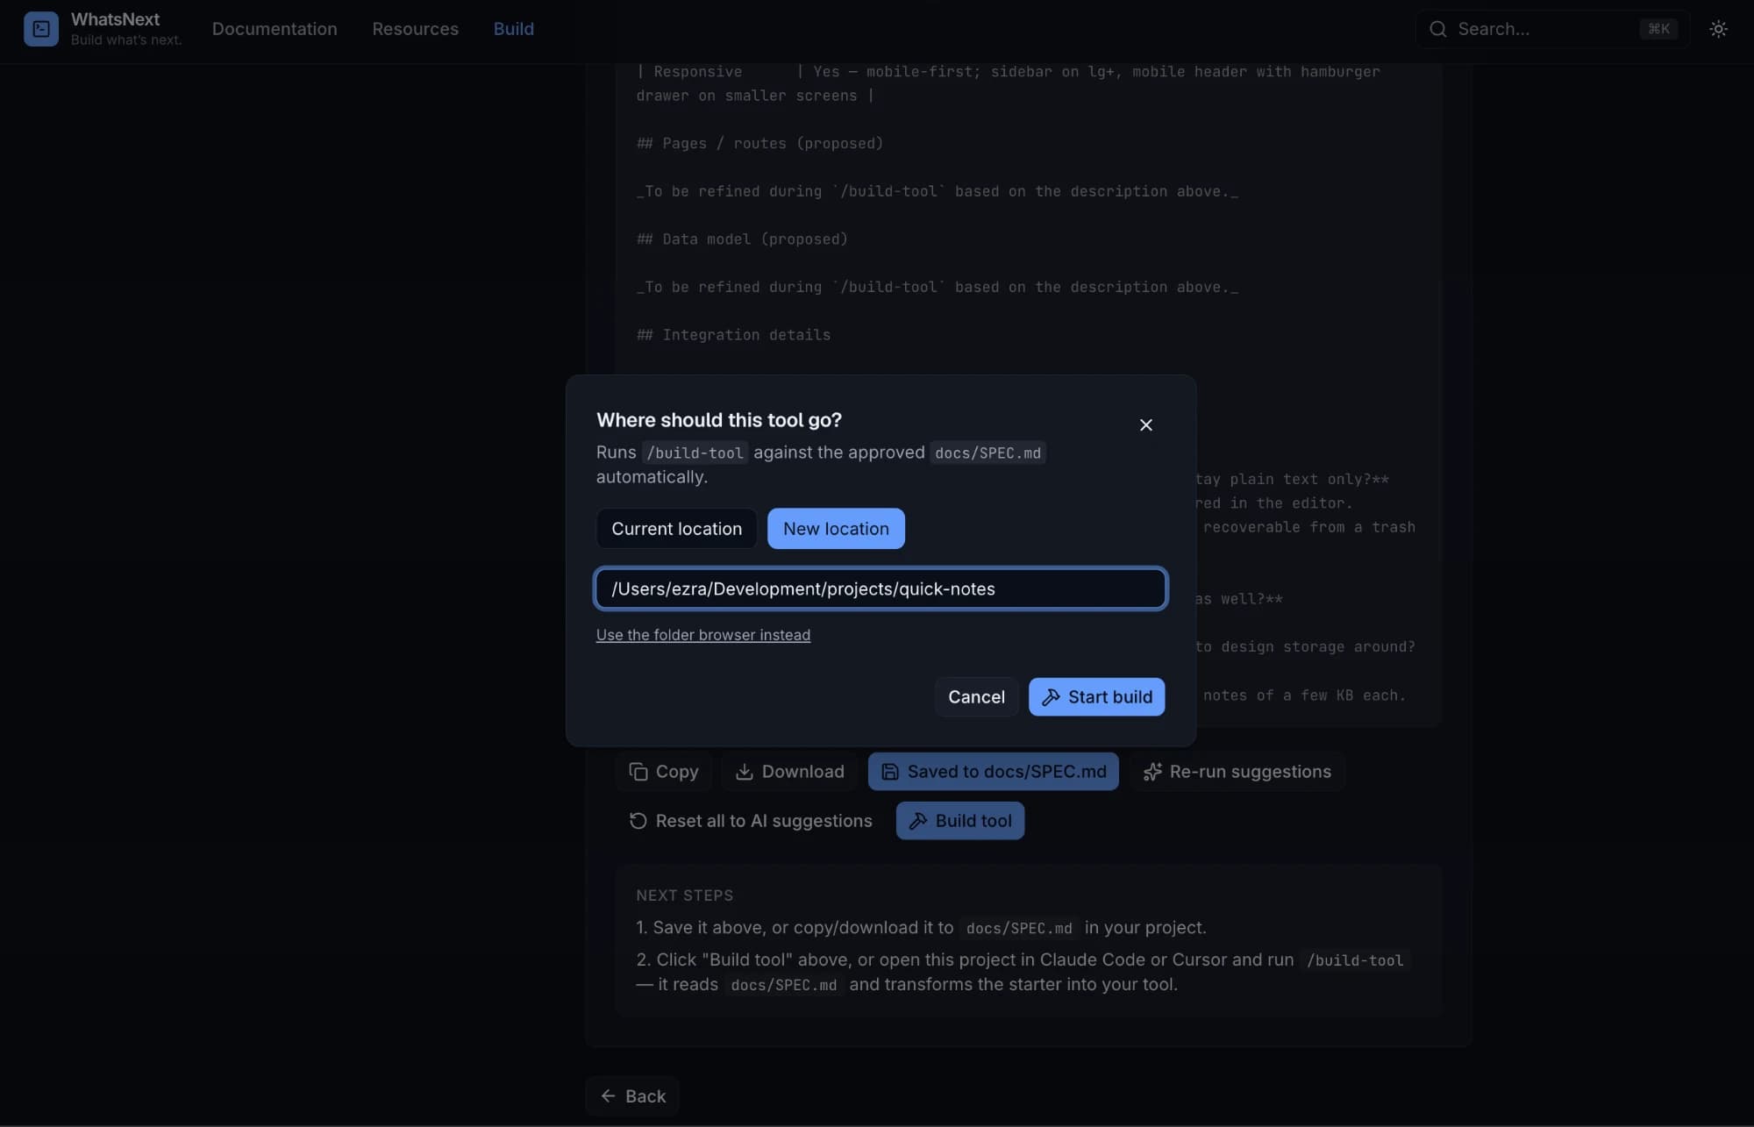Cancel the build location dialog
This screenshot has width=1754, height=1127.
976,697
